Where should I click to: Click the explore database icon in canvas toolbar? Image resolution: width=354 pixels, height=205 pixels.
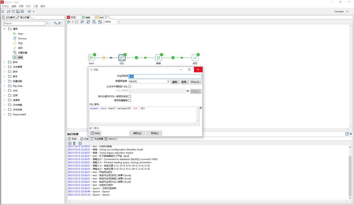(94, 22)
